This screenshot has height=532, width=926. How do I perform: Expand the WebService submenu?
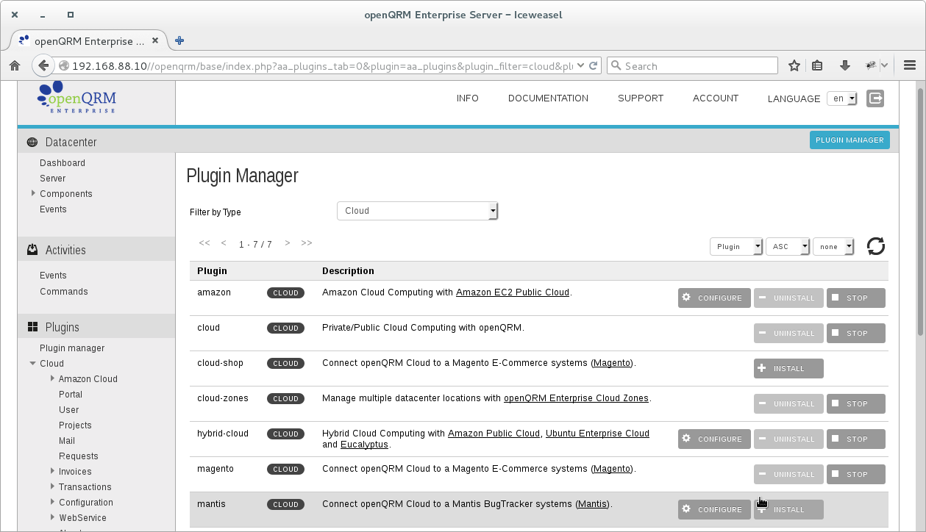point(53,518)
